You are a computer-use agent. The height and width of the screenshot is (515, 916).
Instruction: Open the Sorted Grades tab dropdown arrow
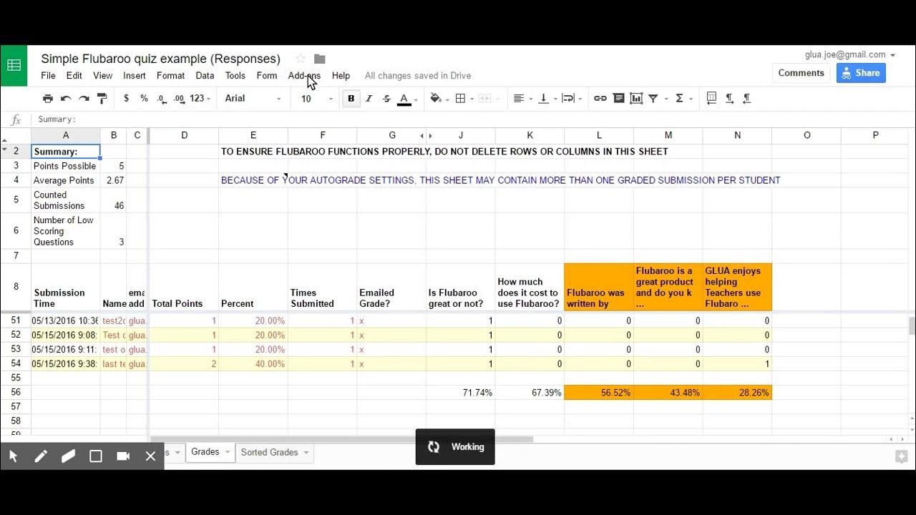pyautogui.click(x=306, y=452)
